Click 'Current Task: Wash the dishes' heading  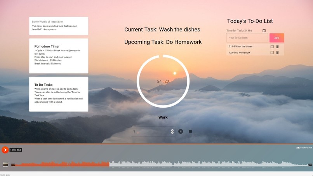162,30
